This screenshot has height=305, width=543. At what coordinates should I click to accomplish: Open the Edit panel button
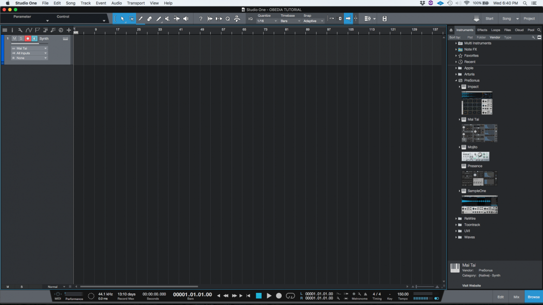click(500, 297)
